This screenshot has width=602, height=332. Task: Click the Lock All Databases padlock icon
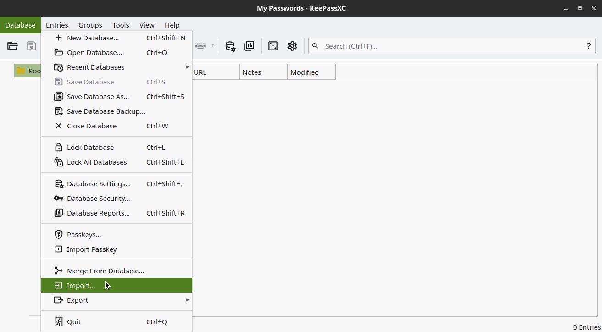(58, 162)
